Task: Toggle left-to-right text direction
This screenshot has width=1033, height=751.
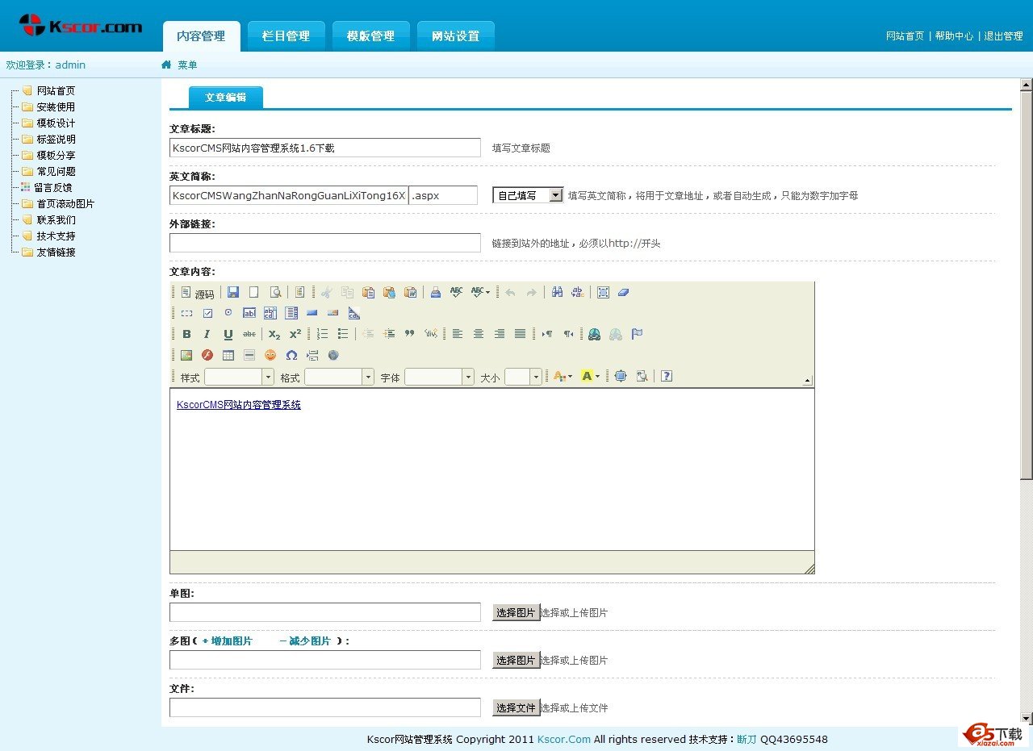Action: 547,334
